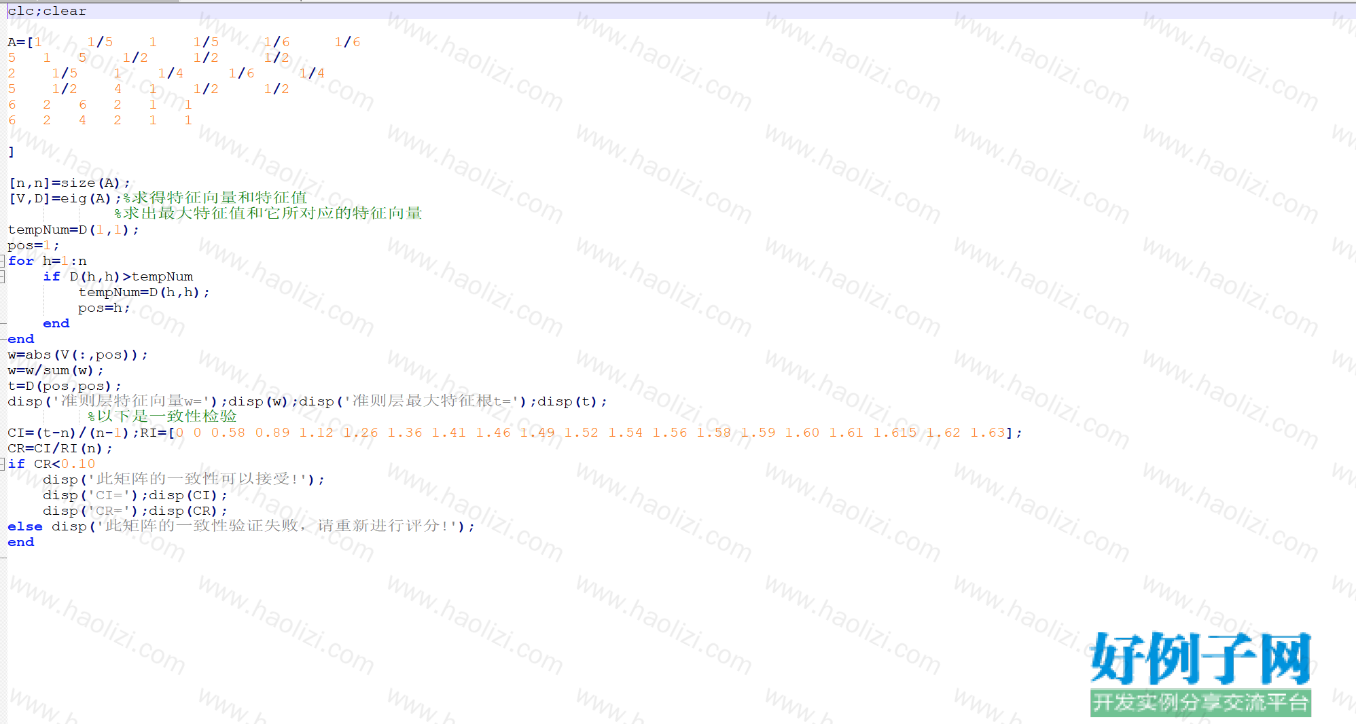Click the 'disp(CR);' call

click(x=188, y=511)
